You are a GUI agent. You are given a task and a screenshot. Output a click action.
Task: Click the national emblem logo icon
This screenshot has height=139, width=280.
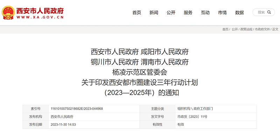coord(8,13)
